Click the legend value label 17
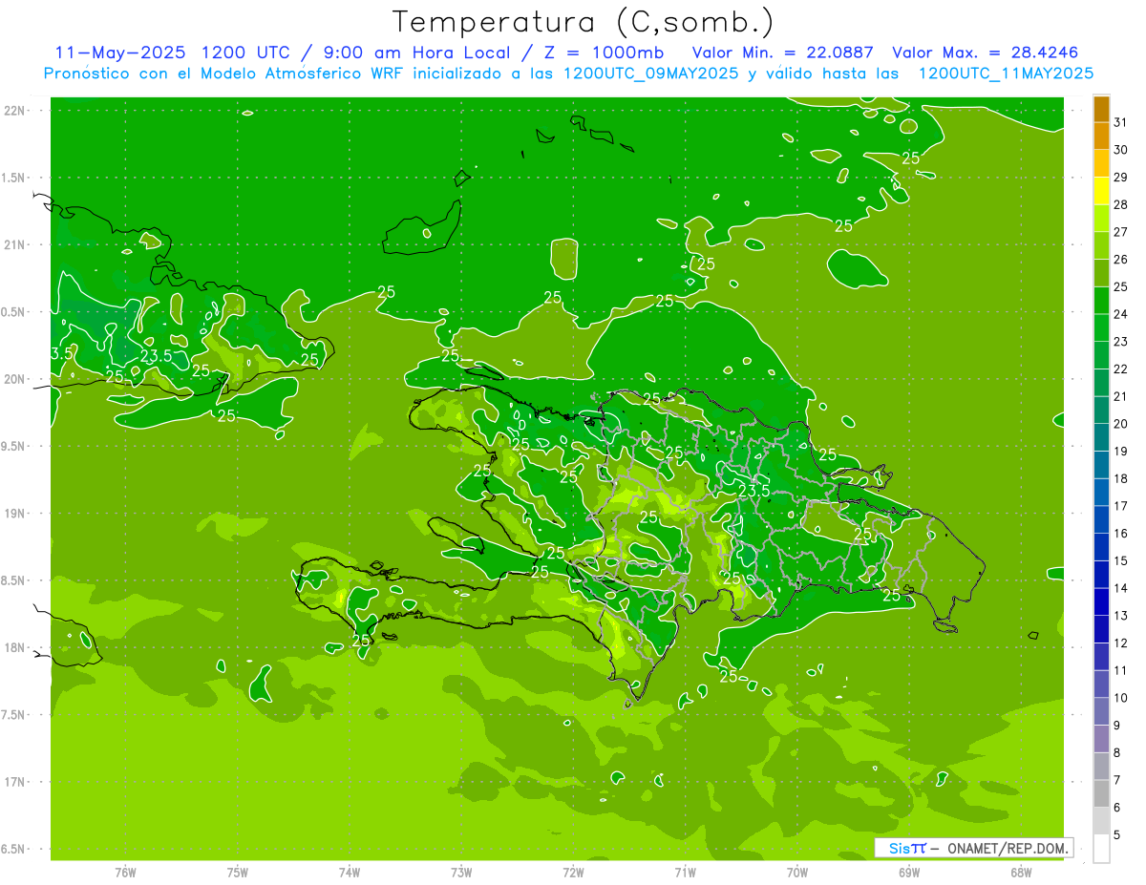Viewport: 1146px width, 885px height. (1121, 506)
